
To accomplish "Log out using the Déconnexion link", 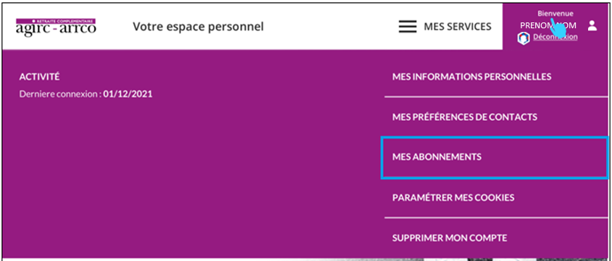I will pos(556,37).
